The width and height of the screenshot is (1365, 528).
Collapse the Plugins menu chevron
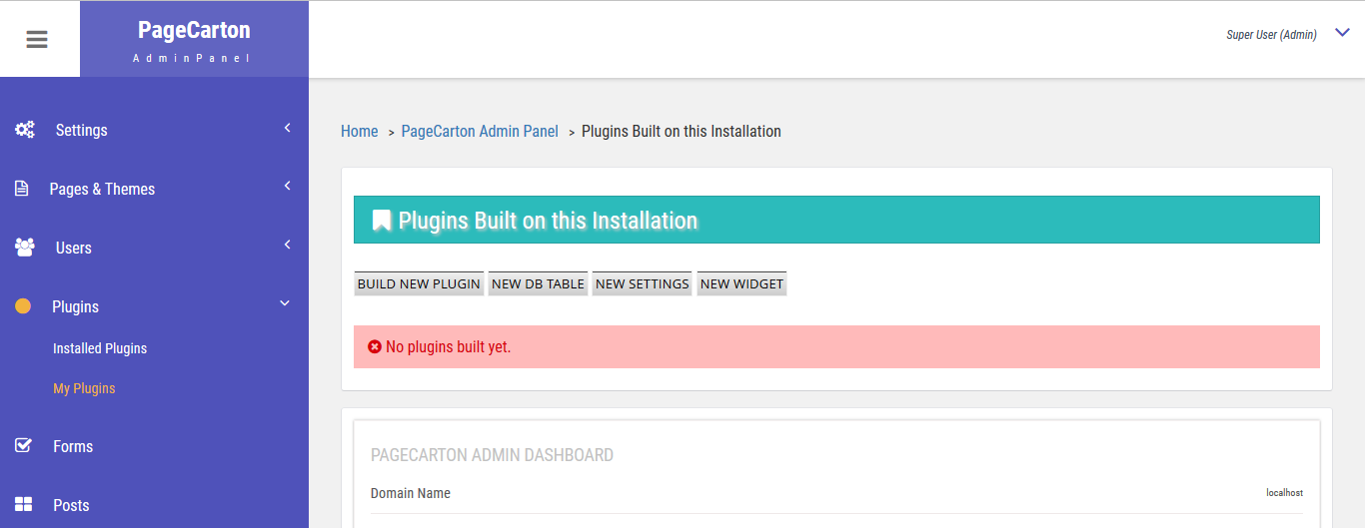click(x=285, y=303)
